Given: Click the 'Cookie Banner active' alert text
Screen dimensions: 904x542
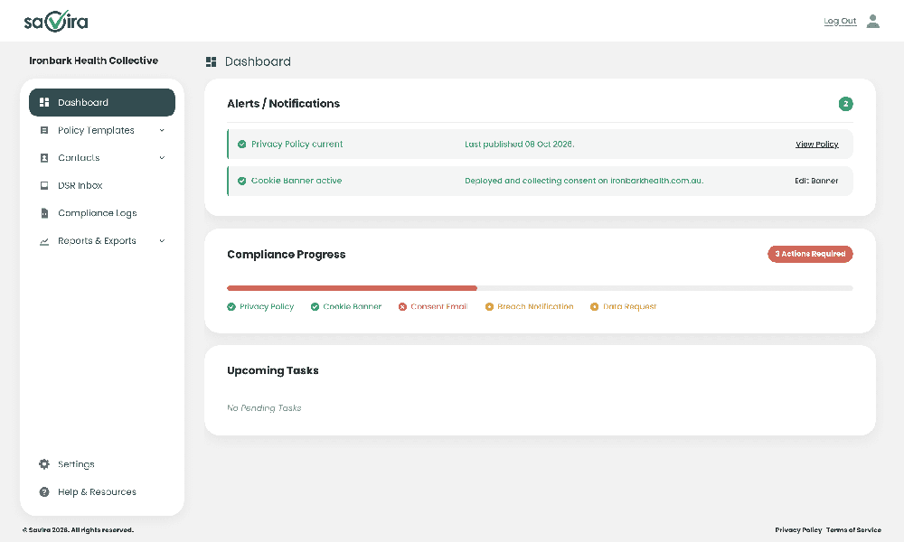Looking at the screenshot, I should pyautogui.click(x=297, y=181).
